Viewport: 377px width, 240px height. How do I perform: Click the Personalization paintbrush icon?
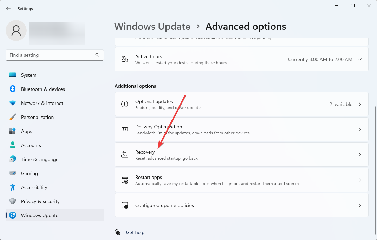tap(13, 117)
